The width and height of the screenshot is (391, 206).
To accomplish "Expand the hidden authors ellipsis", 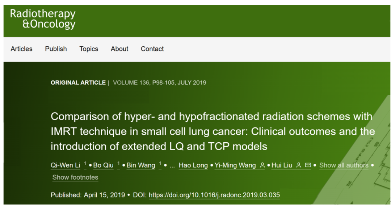I will (x=172, y=165).
